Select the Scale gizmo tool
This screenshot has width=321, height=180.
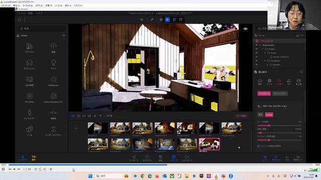(x=181, y=19)
